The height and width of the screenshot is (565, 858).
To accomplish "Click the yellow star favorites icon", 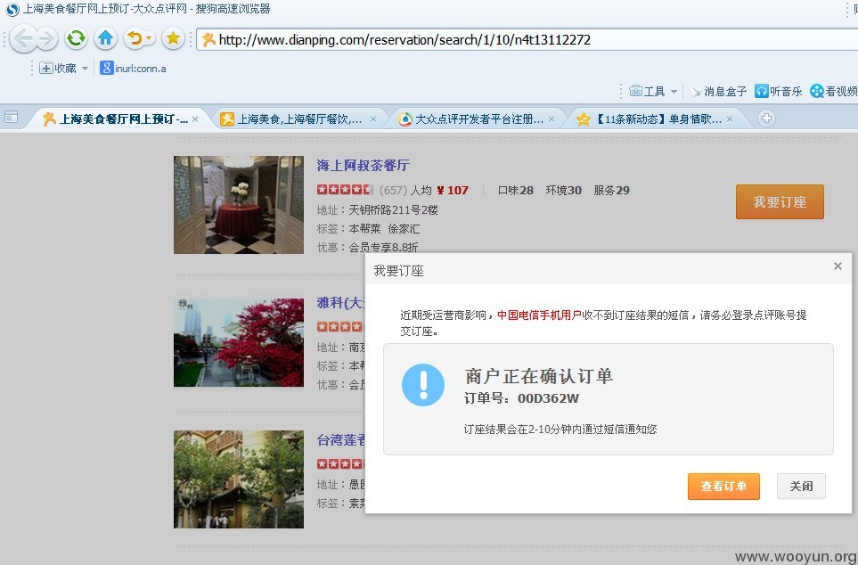I will click(173, 38).
